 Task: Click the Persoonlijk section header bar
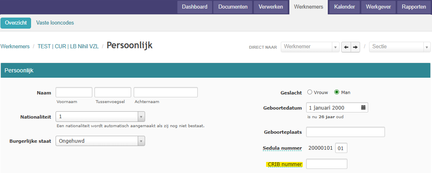click(215, 70)
